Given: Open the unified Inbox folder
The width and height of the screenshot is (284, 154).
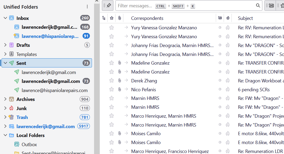Looking at the screenshot, I should [47, 18].
